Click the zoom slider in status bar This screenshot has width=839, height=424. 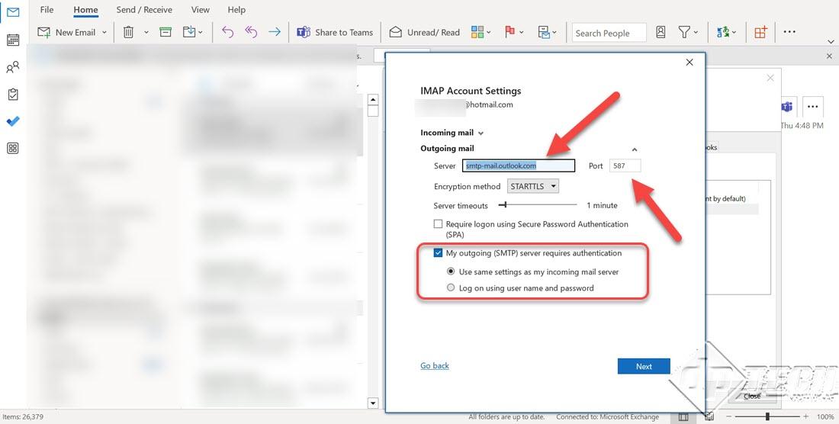point(767,416)
